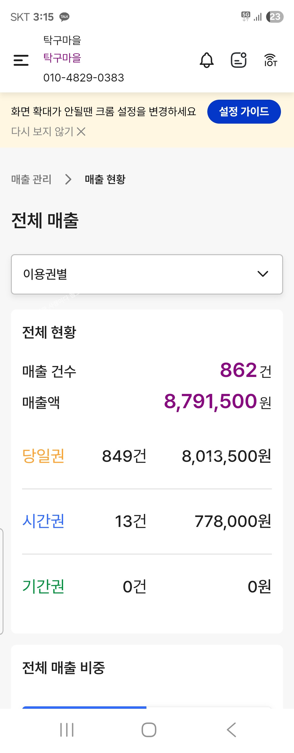Select the 시간권 row
This screenshot has width=294, height=753.
(x=147, y=521)
